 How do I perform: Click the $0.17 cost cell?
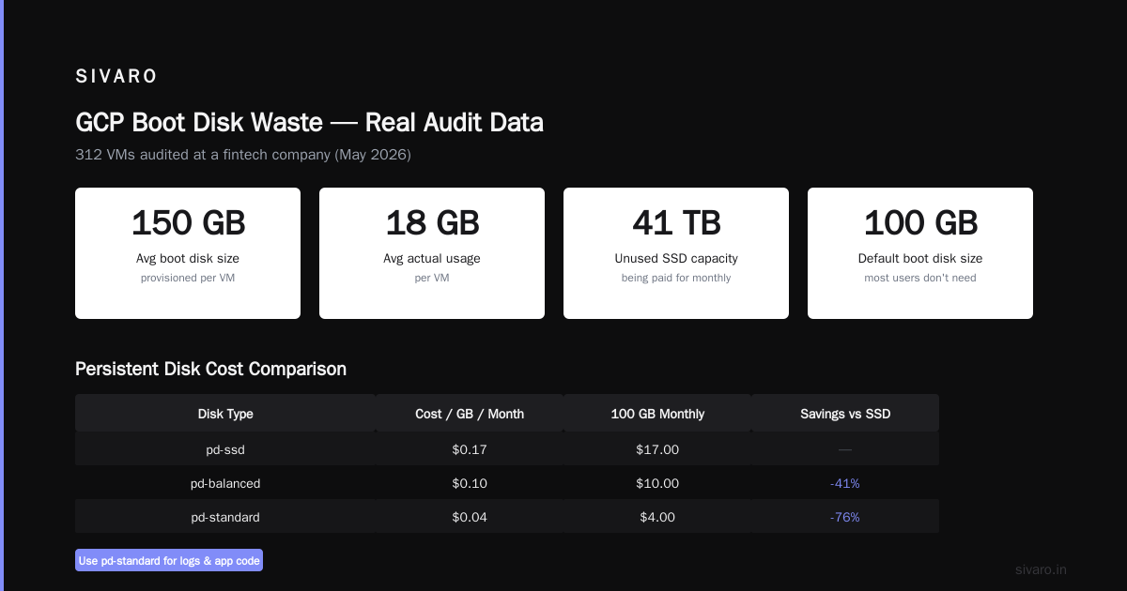pyautogui.click(x=470, y=449)
